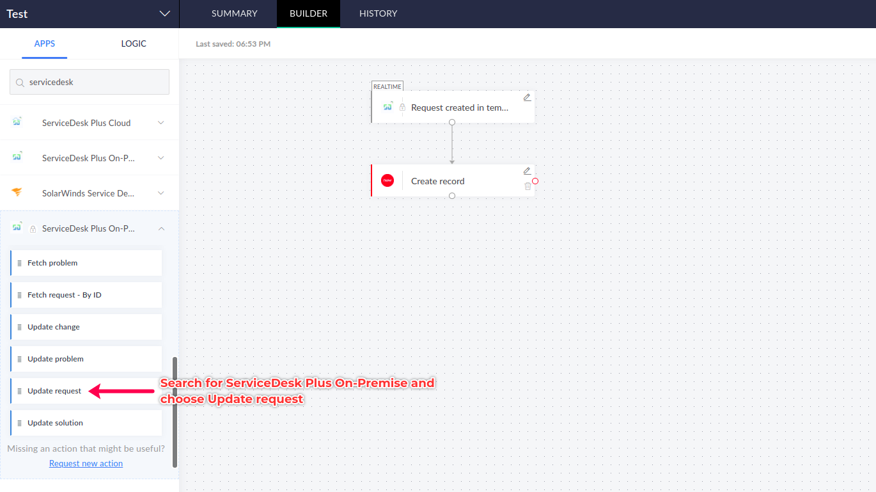Click the apps list vertical scrollbar

click(175, 413)
